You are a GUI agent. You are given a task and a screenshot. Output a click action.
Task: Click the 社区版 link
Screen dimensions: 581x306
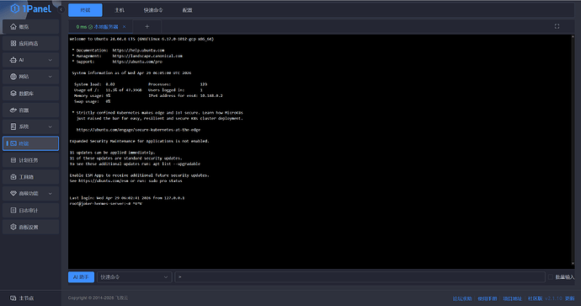point(535,298)
